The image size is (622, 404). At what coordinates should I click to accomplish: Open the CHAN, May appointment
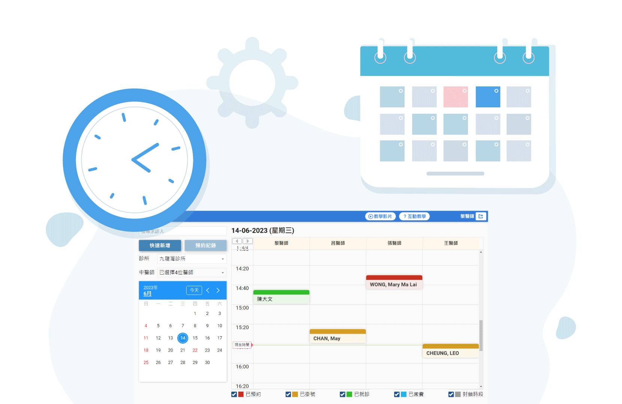[338, 336]
